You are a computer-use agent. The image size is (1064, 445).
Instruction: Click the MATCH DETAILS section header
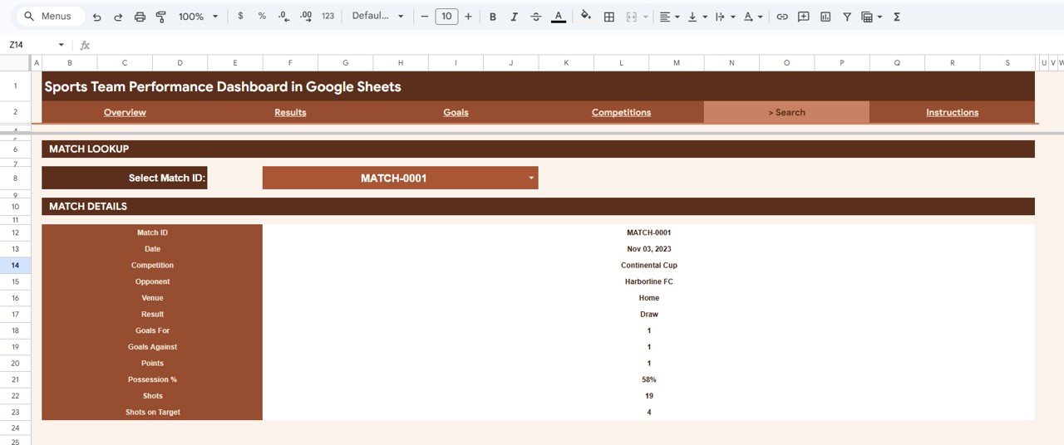point(538,206)
